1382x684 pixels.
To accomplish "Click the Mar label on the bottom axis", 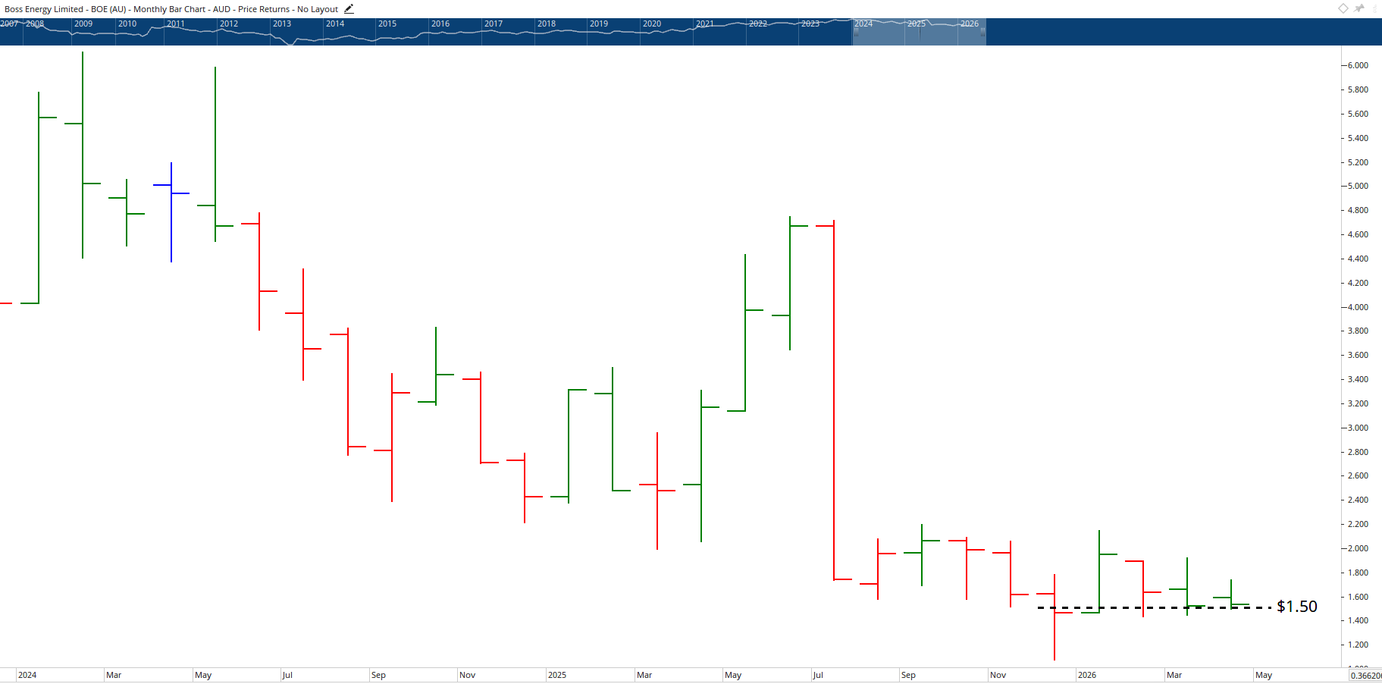I will [113, 674].
